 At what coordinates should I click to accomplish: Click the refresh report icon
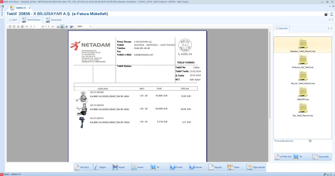point(22,27)
